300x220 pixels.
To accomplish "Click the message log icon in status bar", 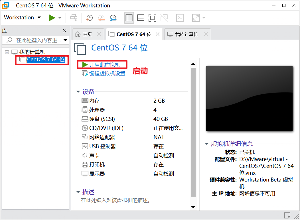I will 287,215.
